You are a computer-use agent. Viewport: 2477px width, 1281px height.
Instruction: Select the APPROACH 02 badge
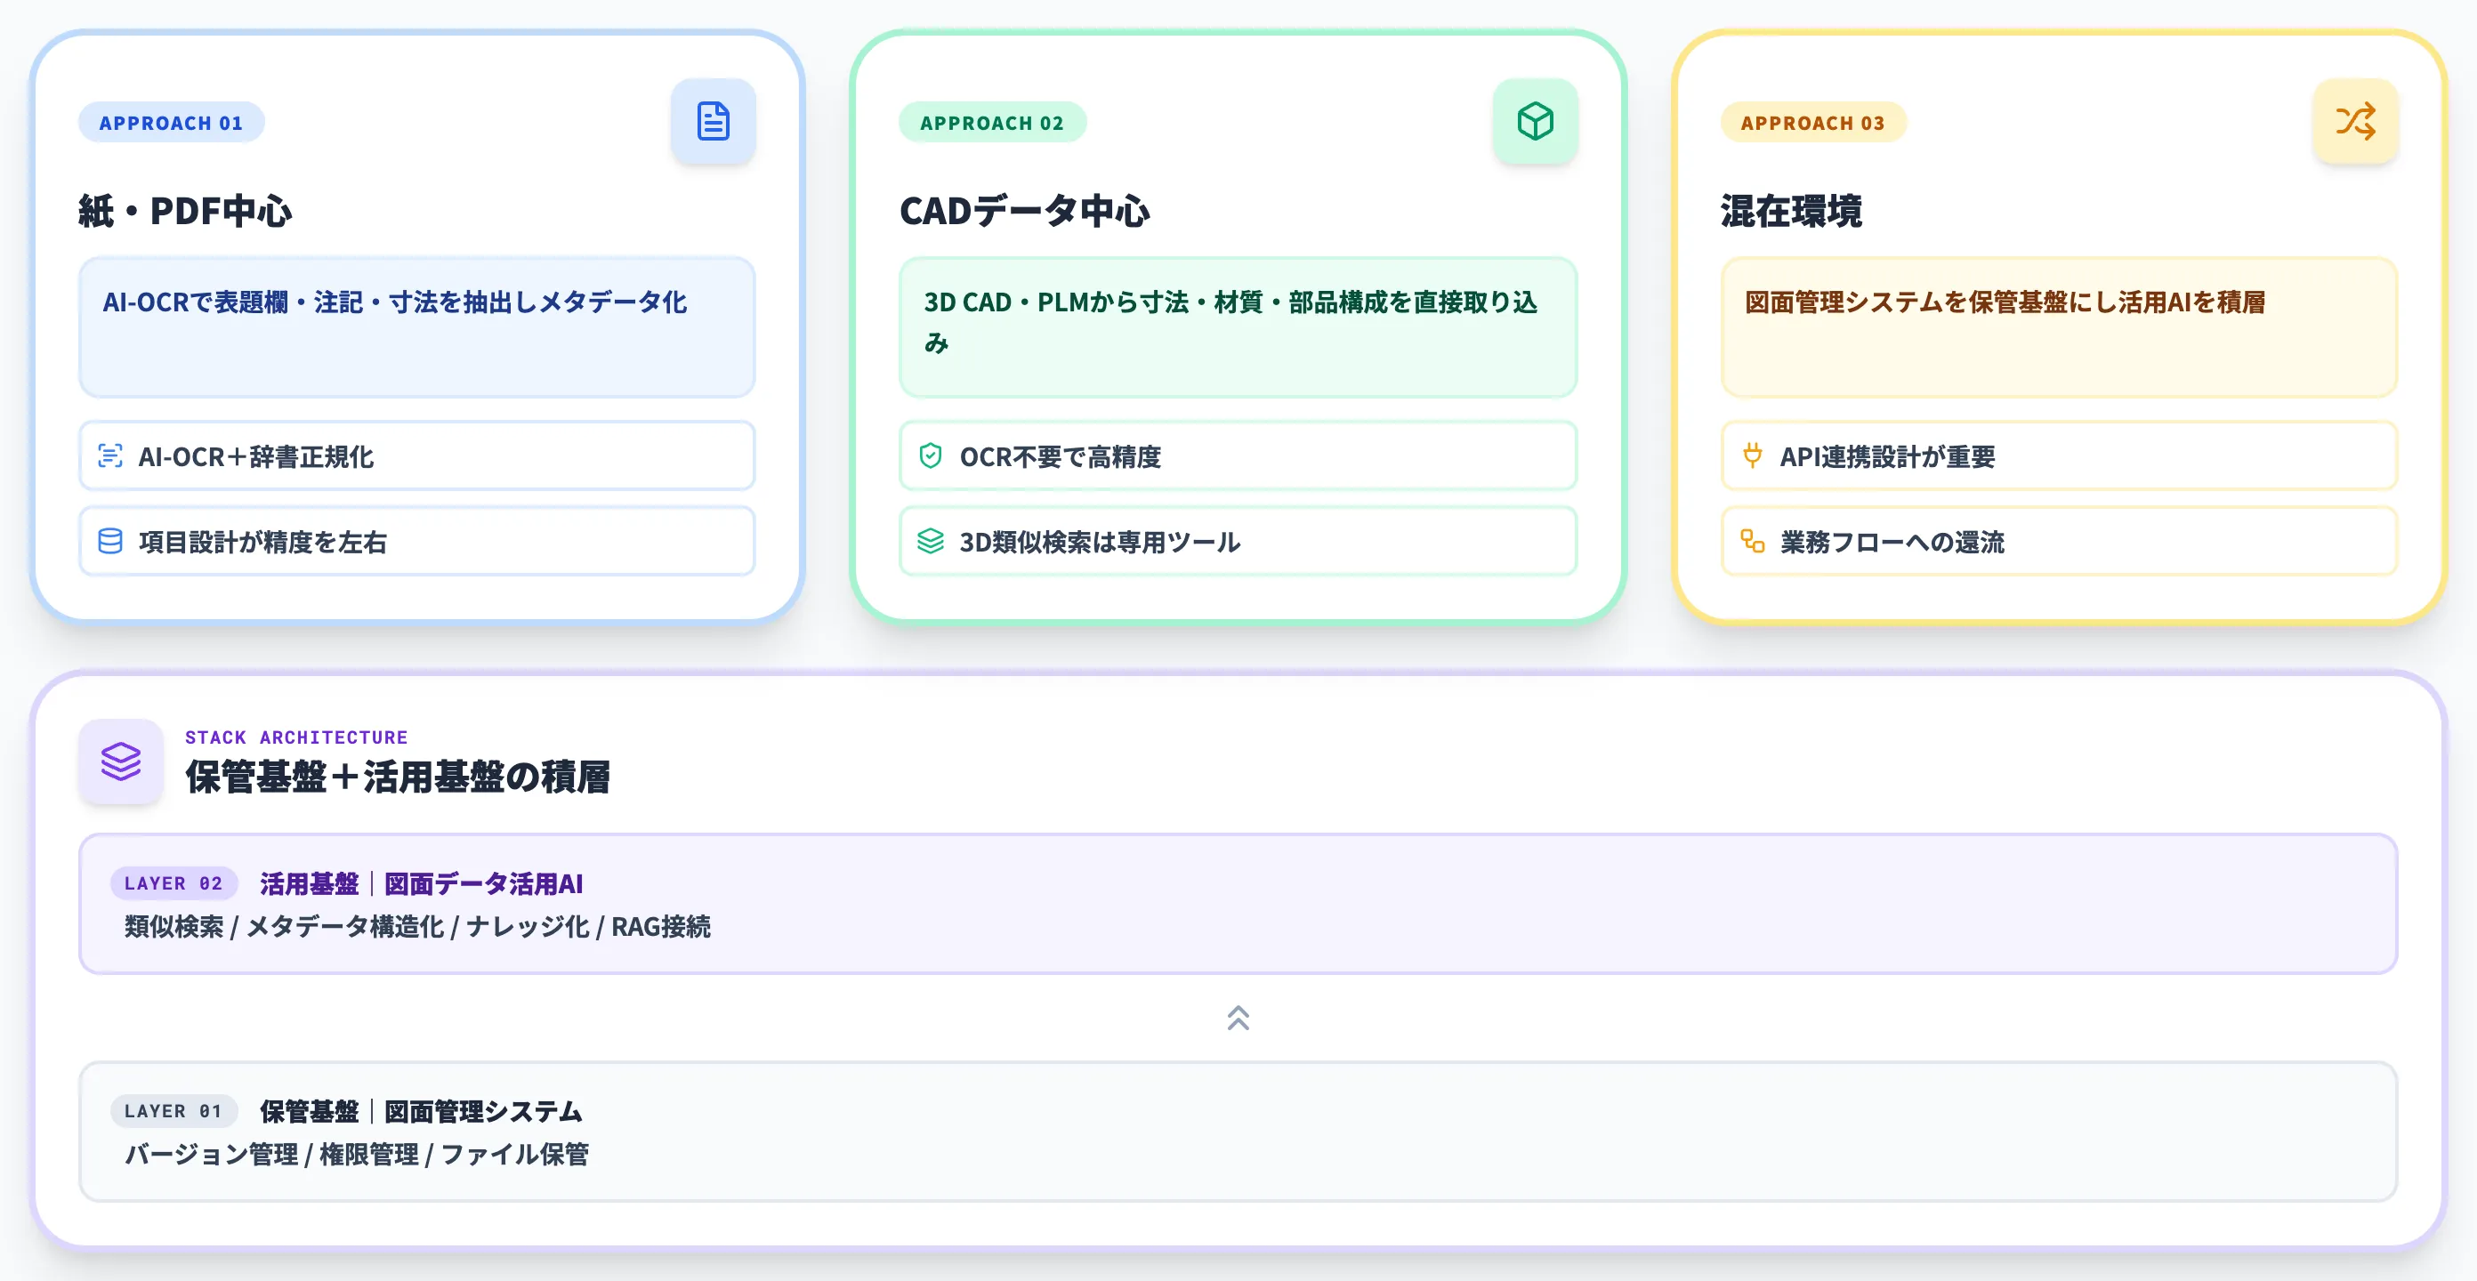click(x=992, y=122)
